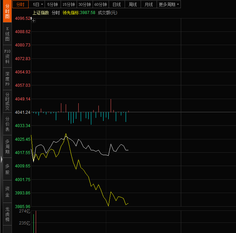Click the 3993.86 price label
The width and height of the screenshot is (236, 233).
(x=23, y=193)
